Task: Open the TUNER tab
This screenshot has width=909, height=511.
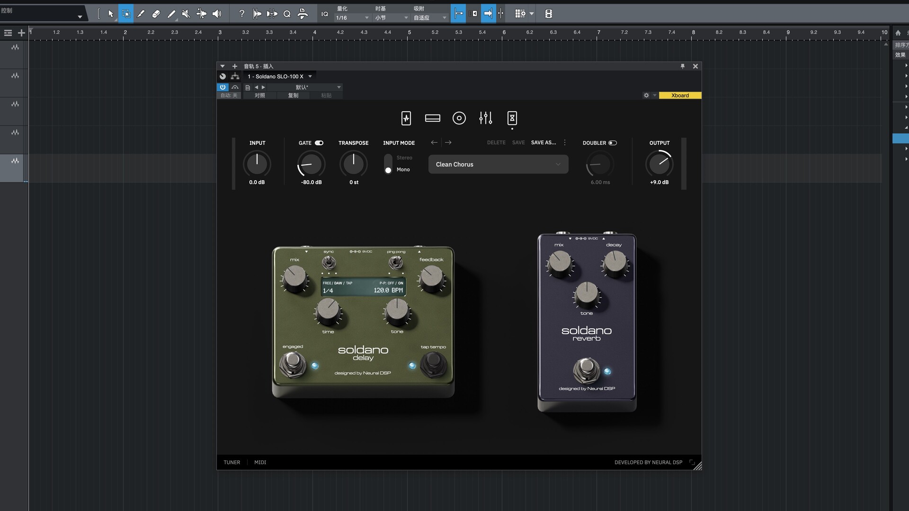Action: click(232, 462)
